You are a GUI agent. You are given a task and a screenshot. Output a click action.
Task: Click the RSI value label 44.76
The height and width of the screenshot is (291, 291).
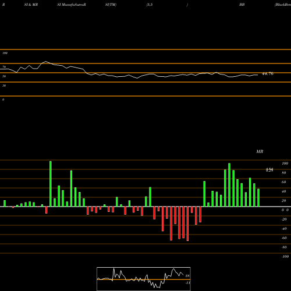268,74
